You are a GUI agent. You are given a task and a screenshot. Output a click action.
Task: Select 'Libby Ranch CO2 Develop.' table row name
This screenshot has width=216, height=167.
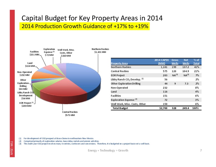[127, 80]
